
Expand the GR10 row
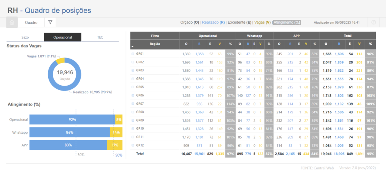coord(133,128)
